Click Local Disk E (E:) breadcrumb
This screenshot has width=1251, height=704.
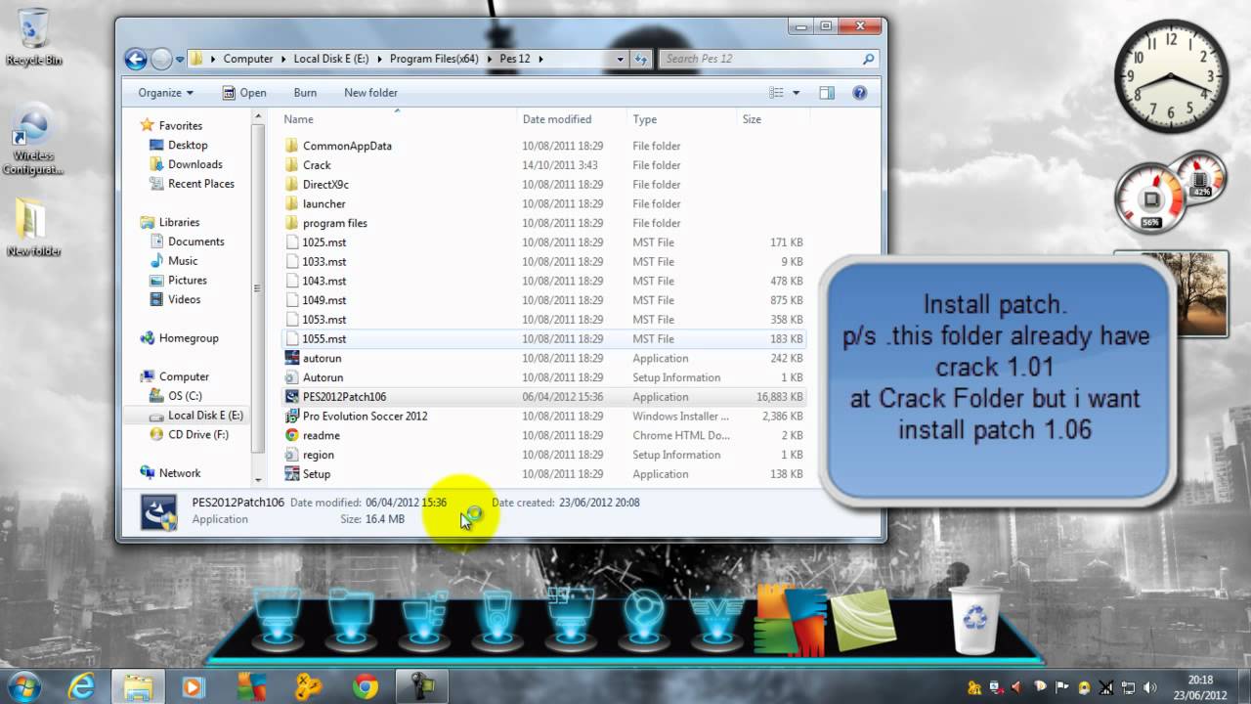tap(331, 59)
